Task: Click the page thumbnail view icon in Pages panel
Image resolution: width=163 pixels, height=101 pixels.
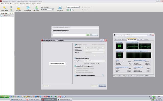Action: click(1, 16)
